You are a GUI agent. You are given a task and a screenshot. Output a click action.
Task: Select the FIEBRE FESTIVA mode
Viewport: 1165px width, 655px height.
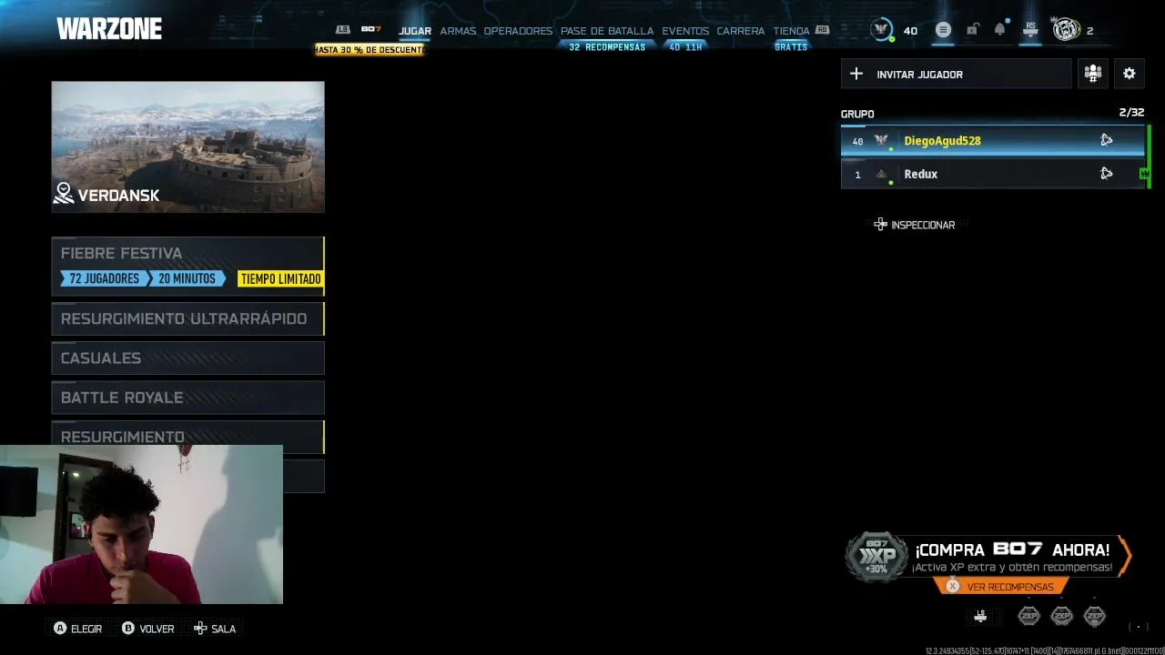[187, 266]
